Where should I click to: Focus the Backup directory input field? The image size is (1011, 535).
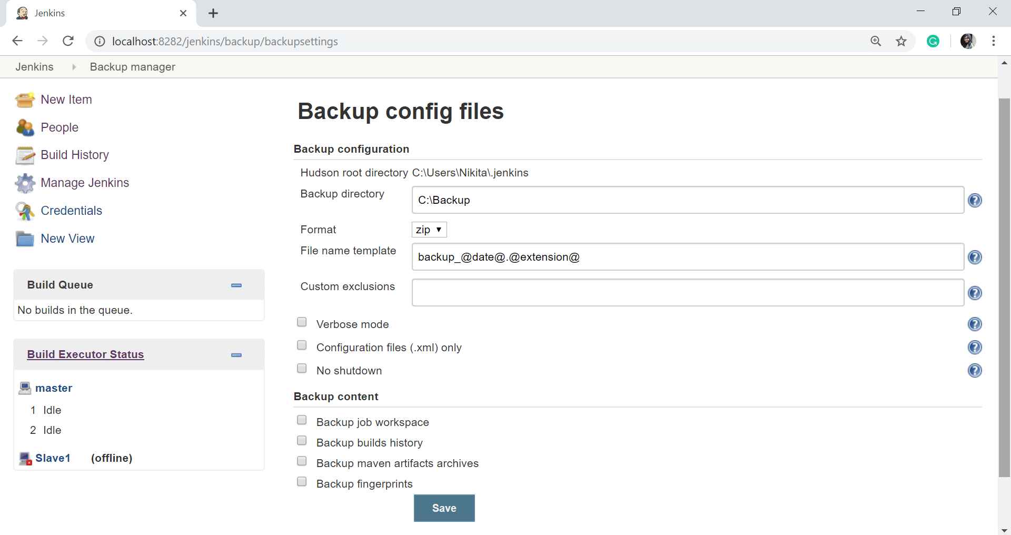tap(688, 200)
